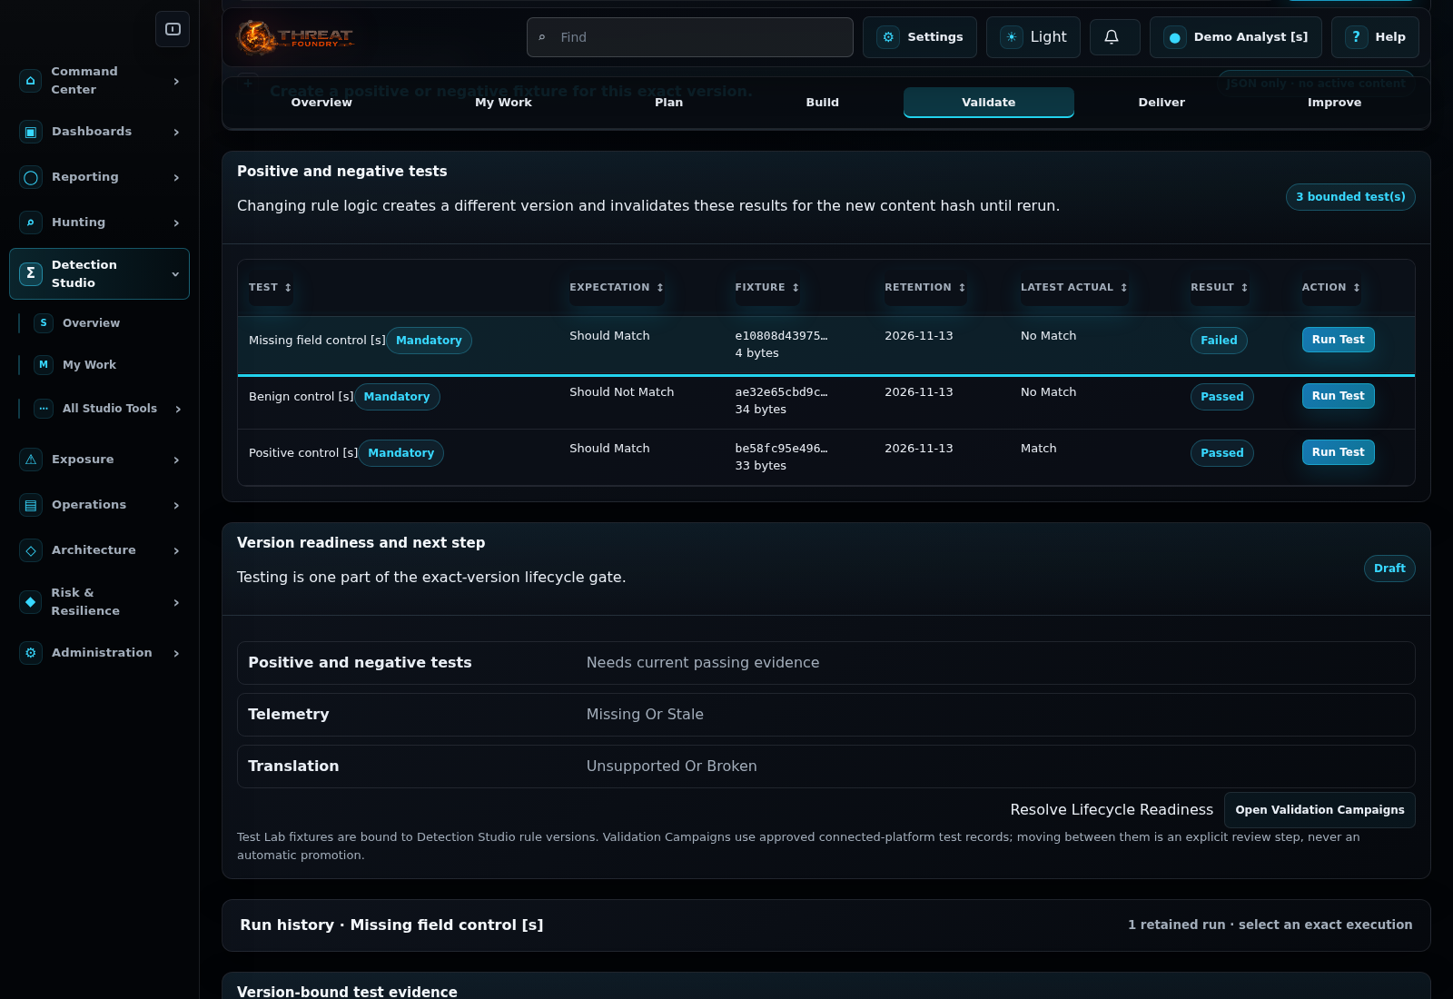Click the My Work 'M' icon in sidebar
Viewport: 1453px width, 999px height.
coord(44,365)
